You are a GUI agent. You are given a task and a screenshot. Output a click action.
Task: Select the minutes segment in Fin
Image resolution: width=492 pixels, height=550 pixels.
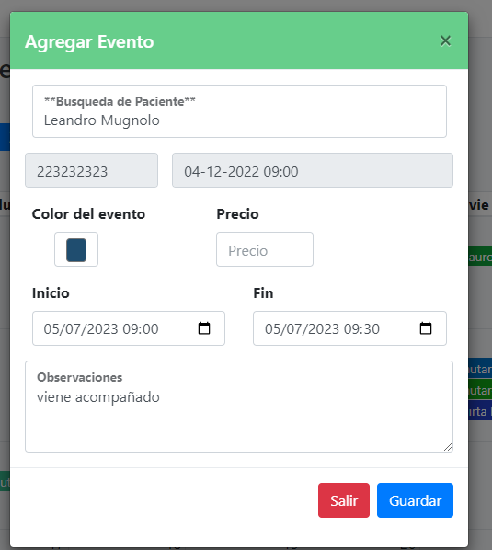point(372,329)
